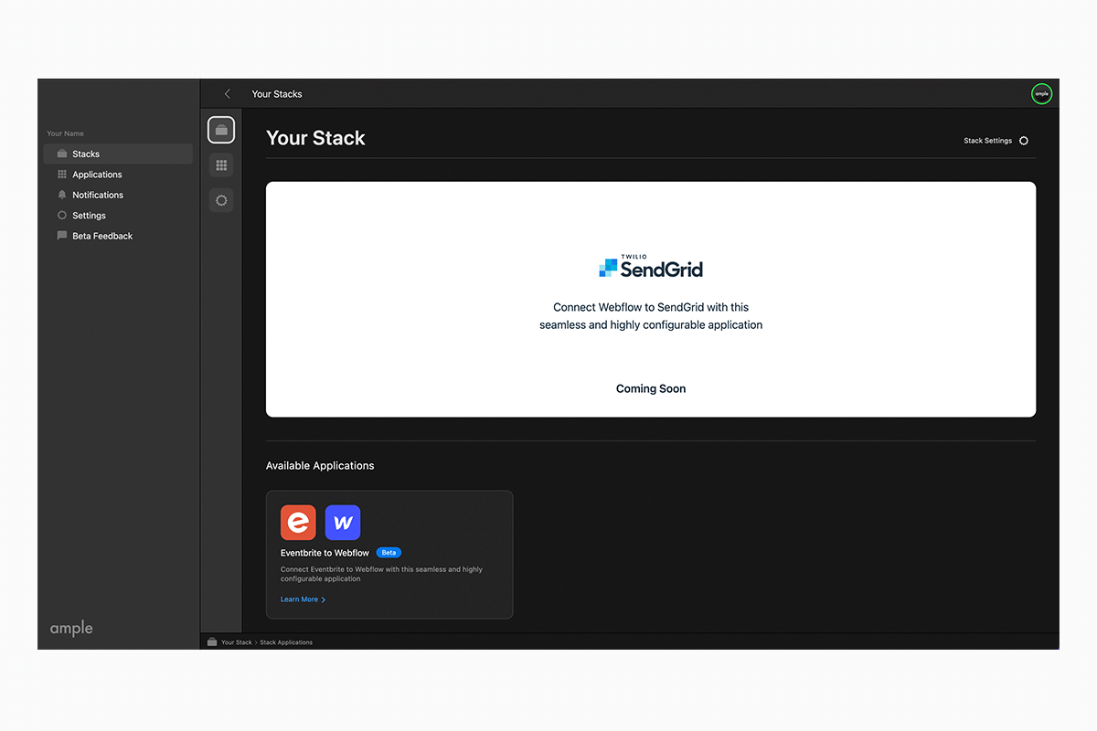1097x731 pixels.
Task: Click Your Stack in bottom breadcrumb
Action: click(x=237, y=642)
